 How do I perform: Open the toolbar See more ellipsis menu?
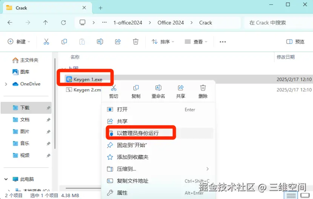pos(222,42)
